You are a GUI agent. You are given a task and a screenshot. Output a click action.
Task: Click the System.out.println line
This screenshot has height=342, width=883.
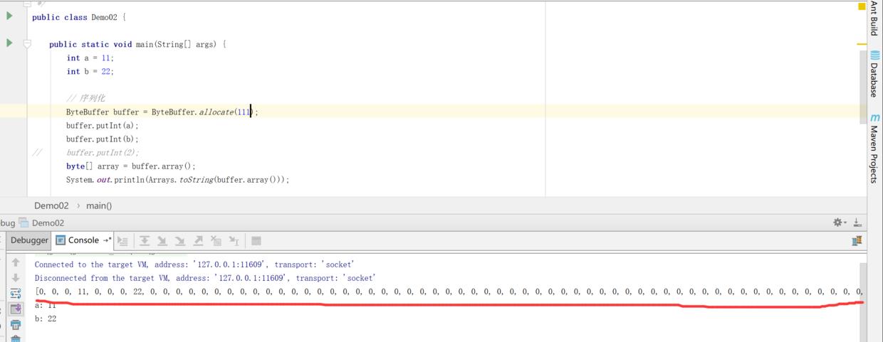[178, 180]
